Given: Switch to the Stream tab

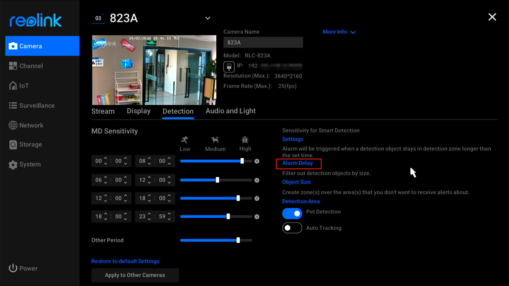Looking at the screenshot, I should click(x=103, y=111).
